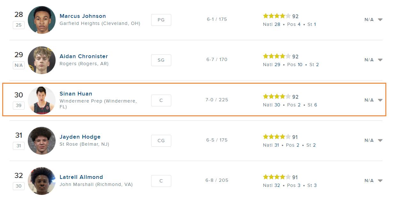Open Jayden Hodge's player page
Viewport: 401px width, 200px height.
(80, 137)
